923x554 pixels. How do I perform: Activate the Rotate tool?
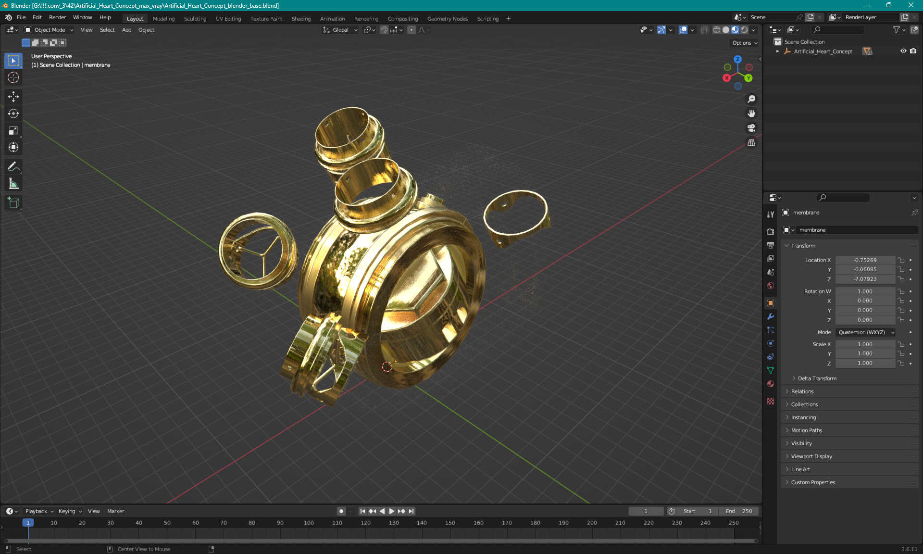[x=13, y=113]
